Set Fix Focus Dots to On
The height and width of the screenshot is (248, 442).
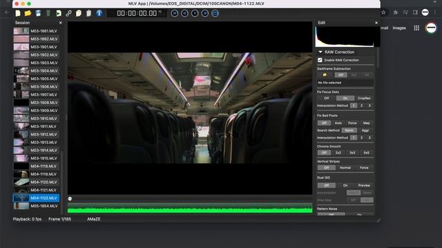pyautogui.click(x=345, y=98)
